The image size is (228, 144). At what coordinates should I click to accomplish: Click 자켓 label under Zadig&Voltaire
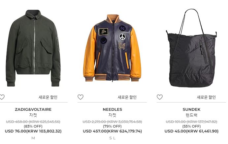point(33,115)
